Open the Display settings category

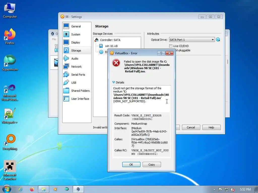tap(77, 42)
